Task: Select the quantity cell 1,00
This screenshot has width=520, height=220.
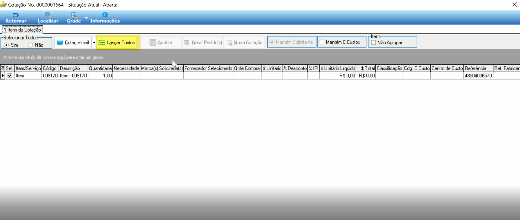Action: click(x=100, y=76)
